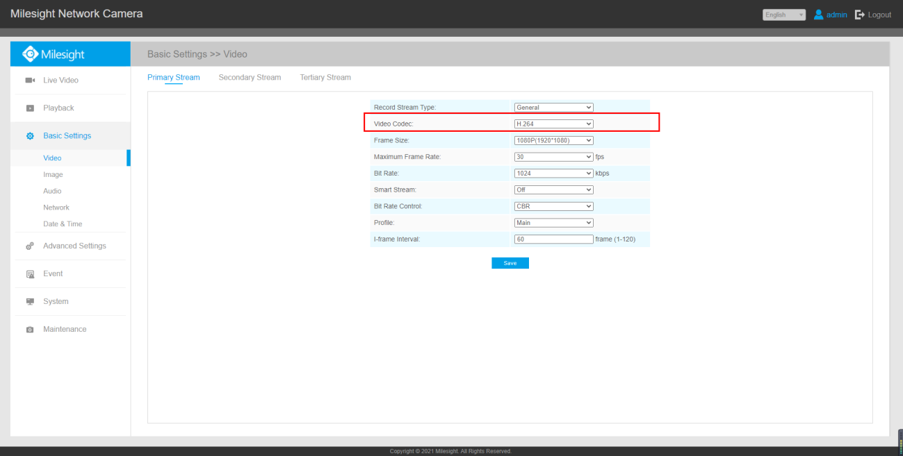The width and height of the screenshot is (903, 456).
Task: Click the System monitor icon
Action: [30, 302]
